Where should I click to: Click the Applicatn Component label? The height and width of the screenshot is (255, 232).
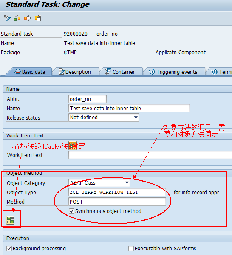pos(181,53)
